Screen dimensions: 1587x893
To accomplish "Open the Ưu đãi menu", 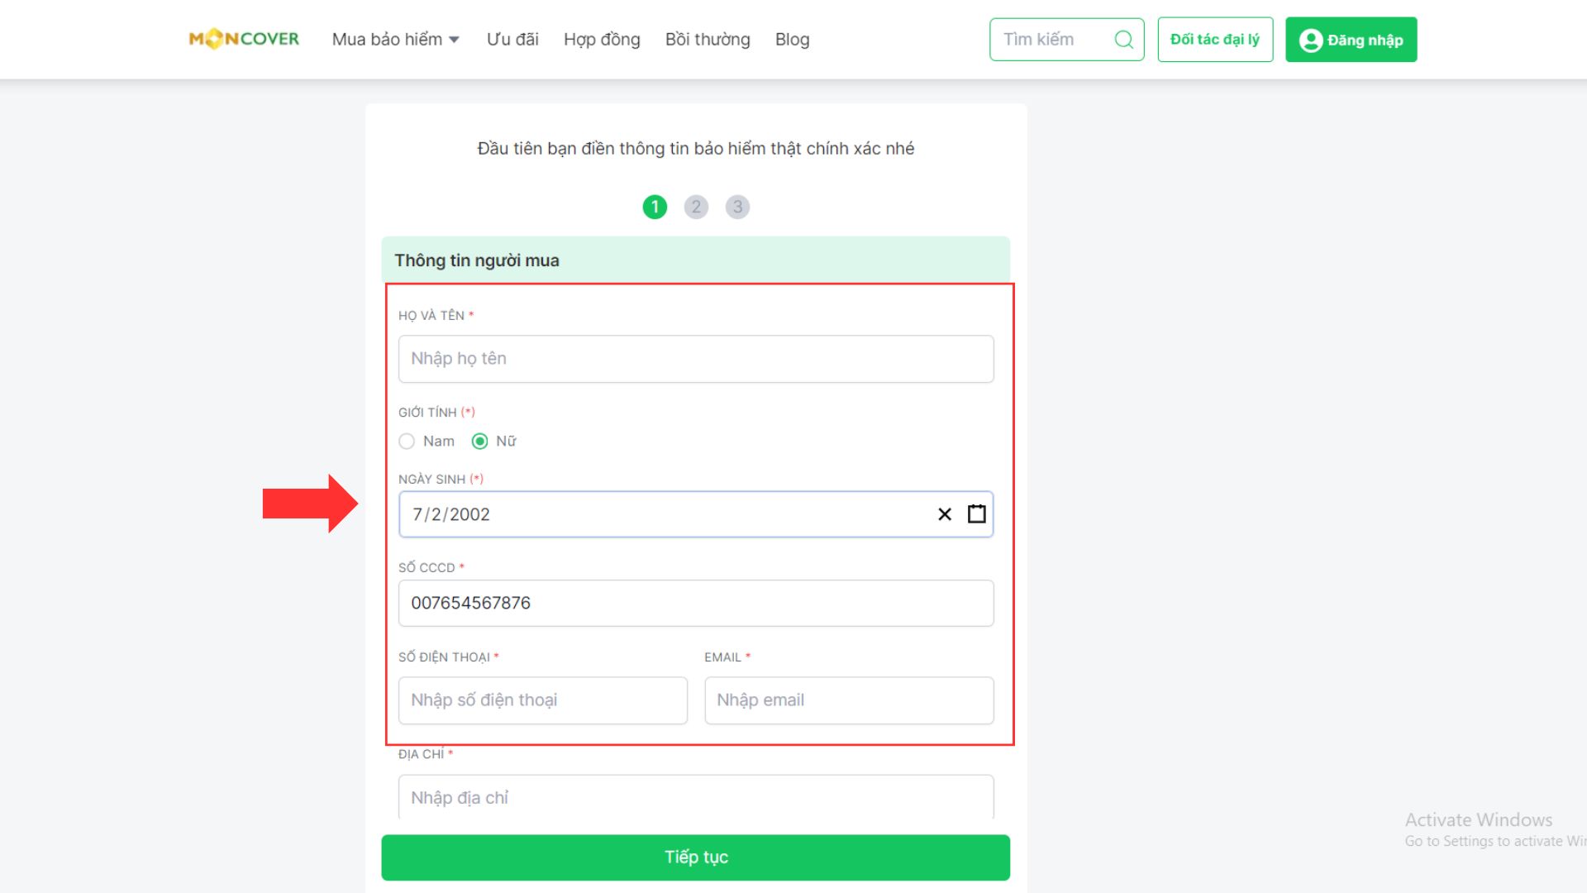I will click(x=512, y=39).
